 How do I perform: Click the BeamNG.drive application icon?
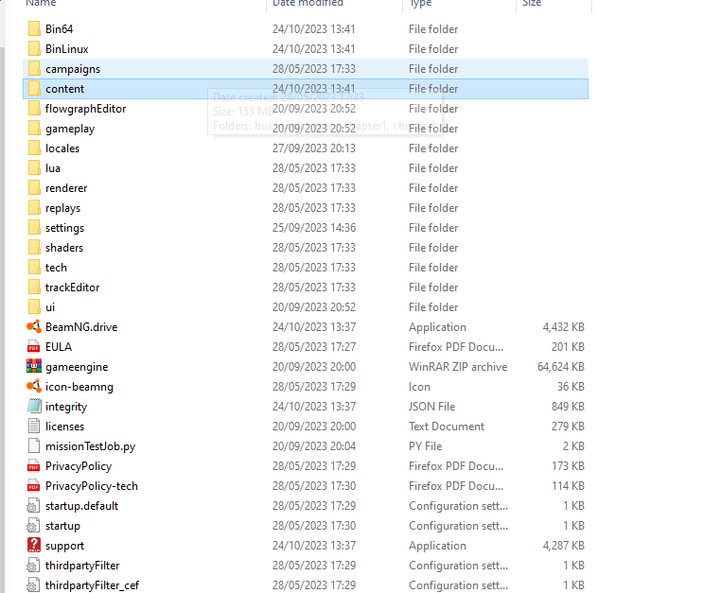(x=34, y=327)
